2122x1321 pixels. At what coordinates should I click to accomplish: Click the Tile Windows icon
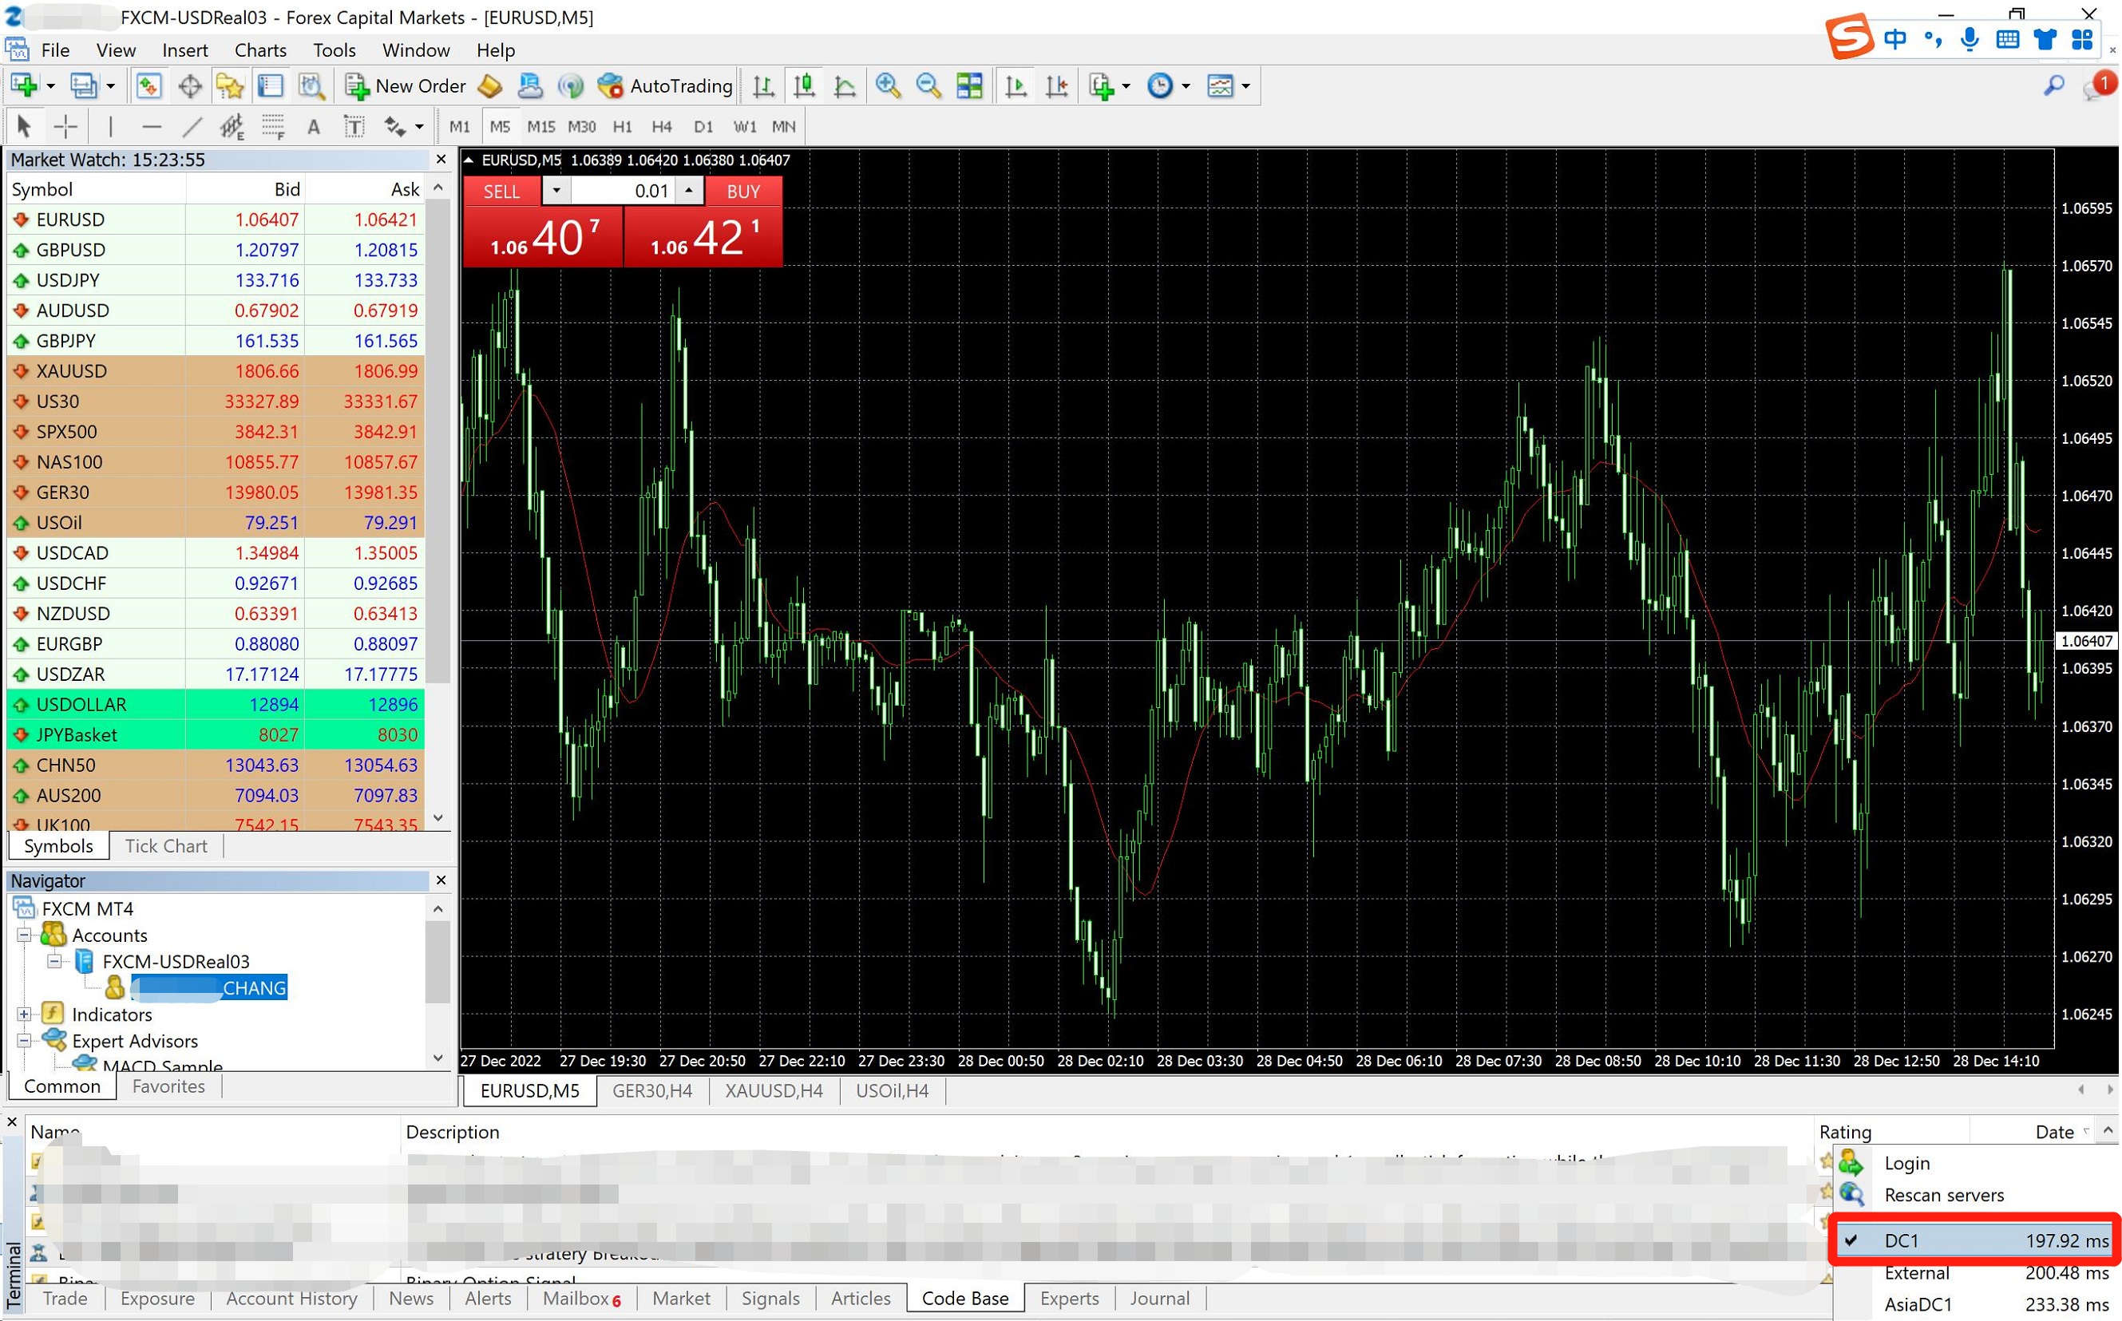pos(969,85)
